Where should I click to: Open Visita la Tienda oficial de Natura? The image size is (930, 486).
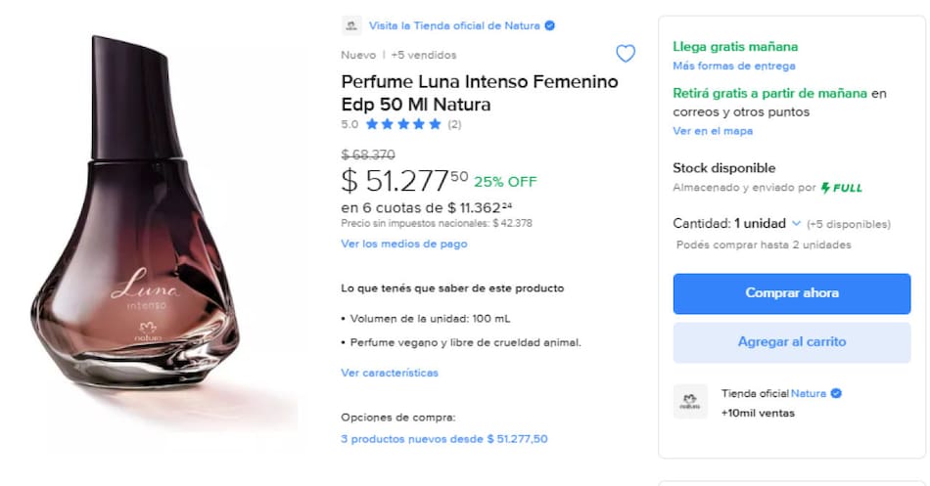point(453,25)
